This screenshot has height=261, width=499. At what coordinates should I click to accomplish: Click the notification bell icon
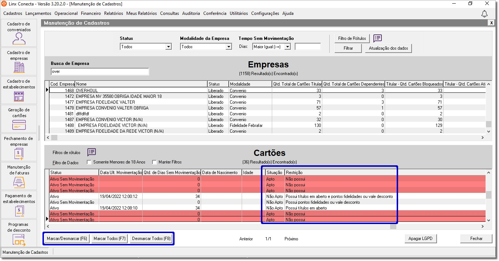484,14
